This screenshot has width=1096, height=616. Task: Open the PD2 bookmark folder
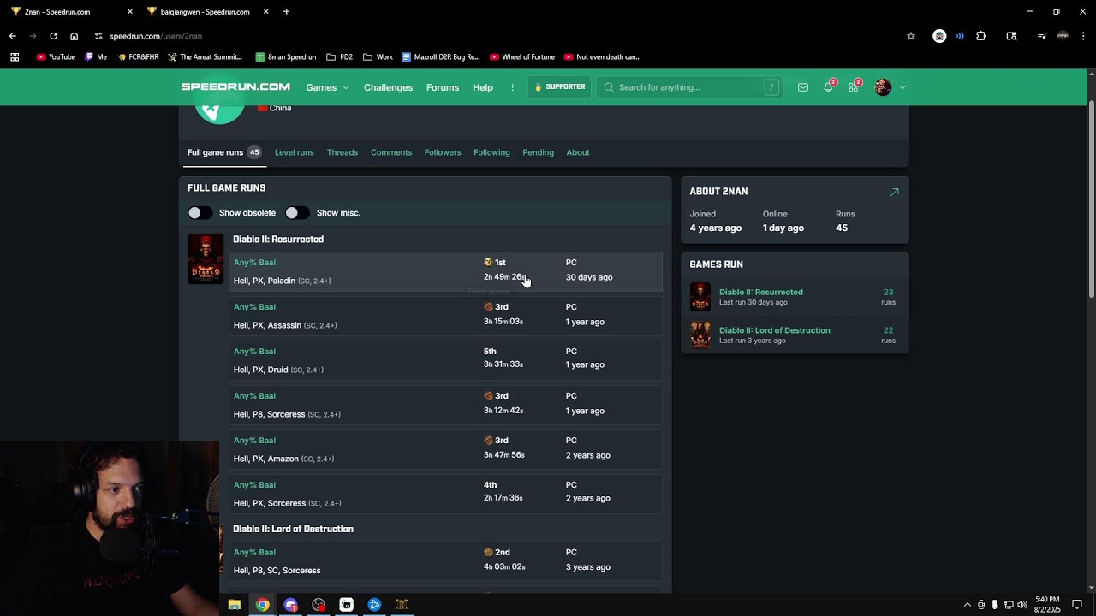pos(339,57)
